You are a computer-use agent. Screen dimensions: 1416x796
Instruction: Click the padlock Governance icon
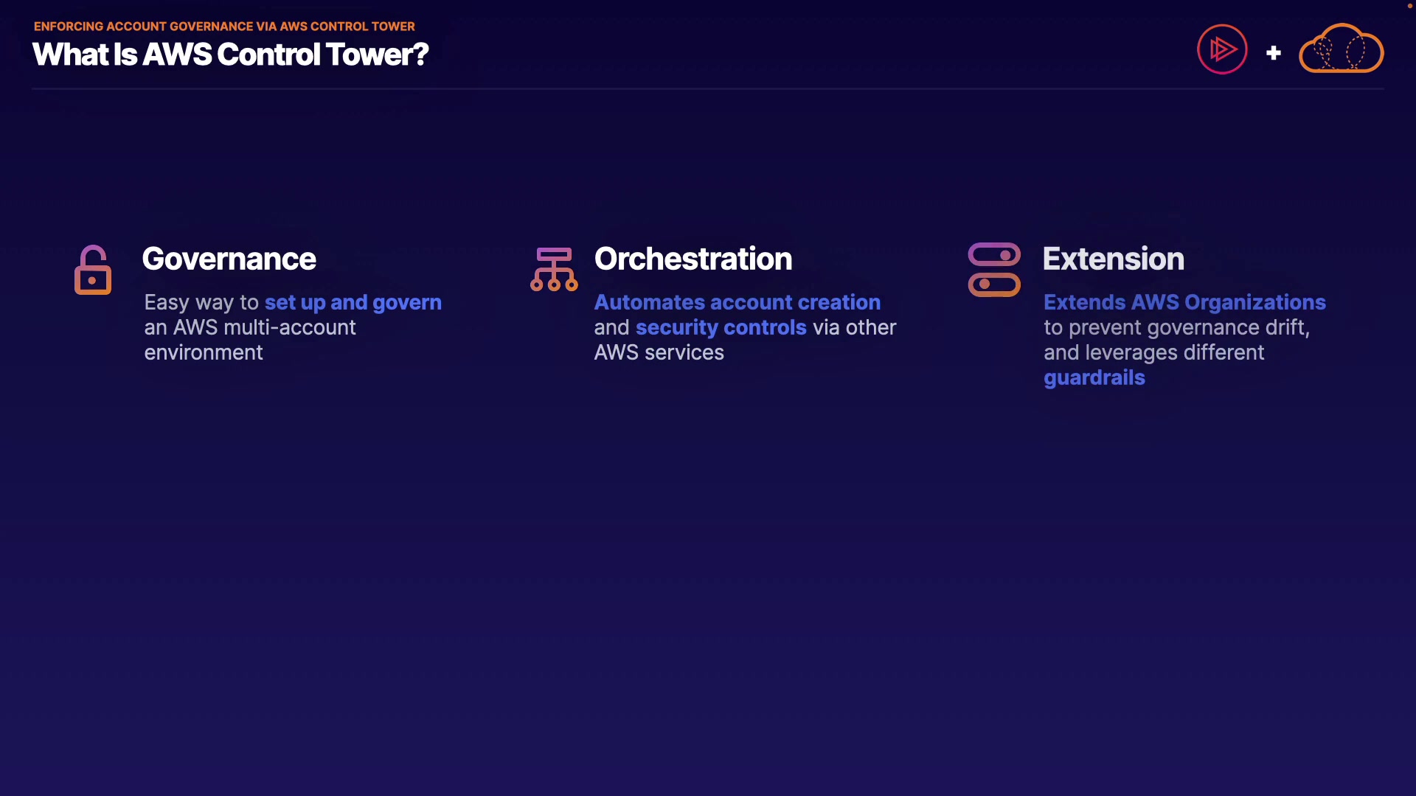pos(93,270)
